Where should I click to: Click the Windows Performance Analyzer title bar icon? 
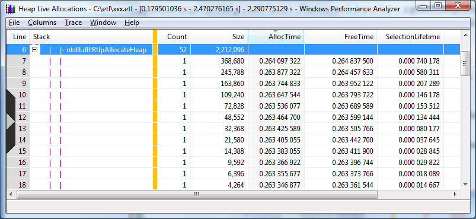pyautogui.click(x=11, y=9)
